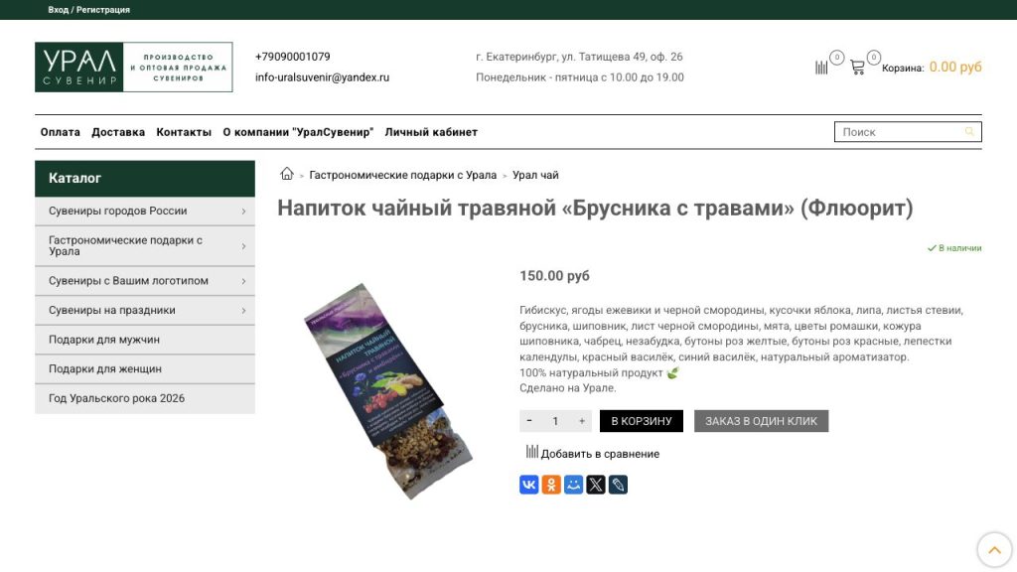Click the product tea package image
1017x572 pixels.
click(x=388, y=390)
